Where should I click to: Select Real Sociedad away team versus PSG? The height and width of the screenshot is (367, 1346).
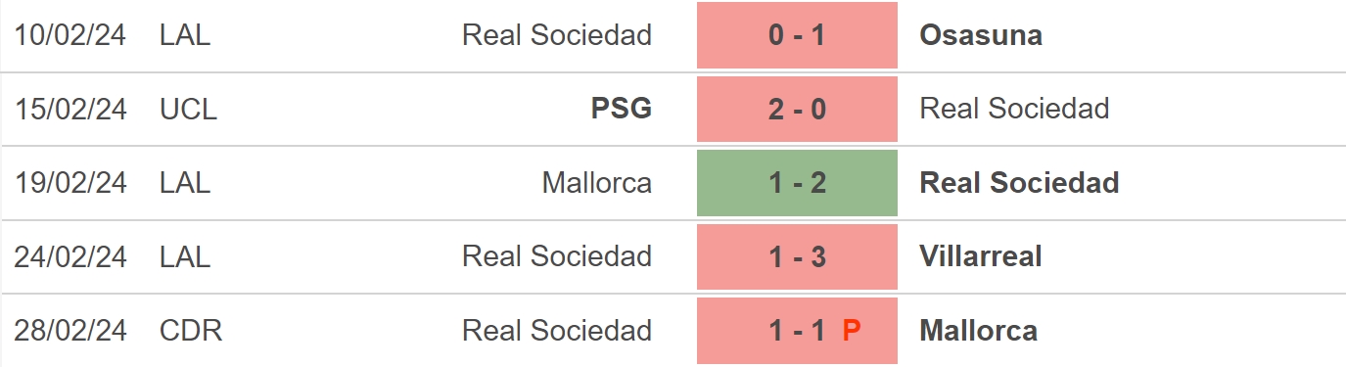[1014, 109]
